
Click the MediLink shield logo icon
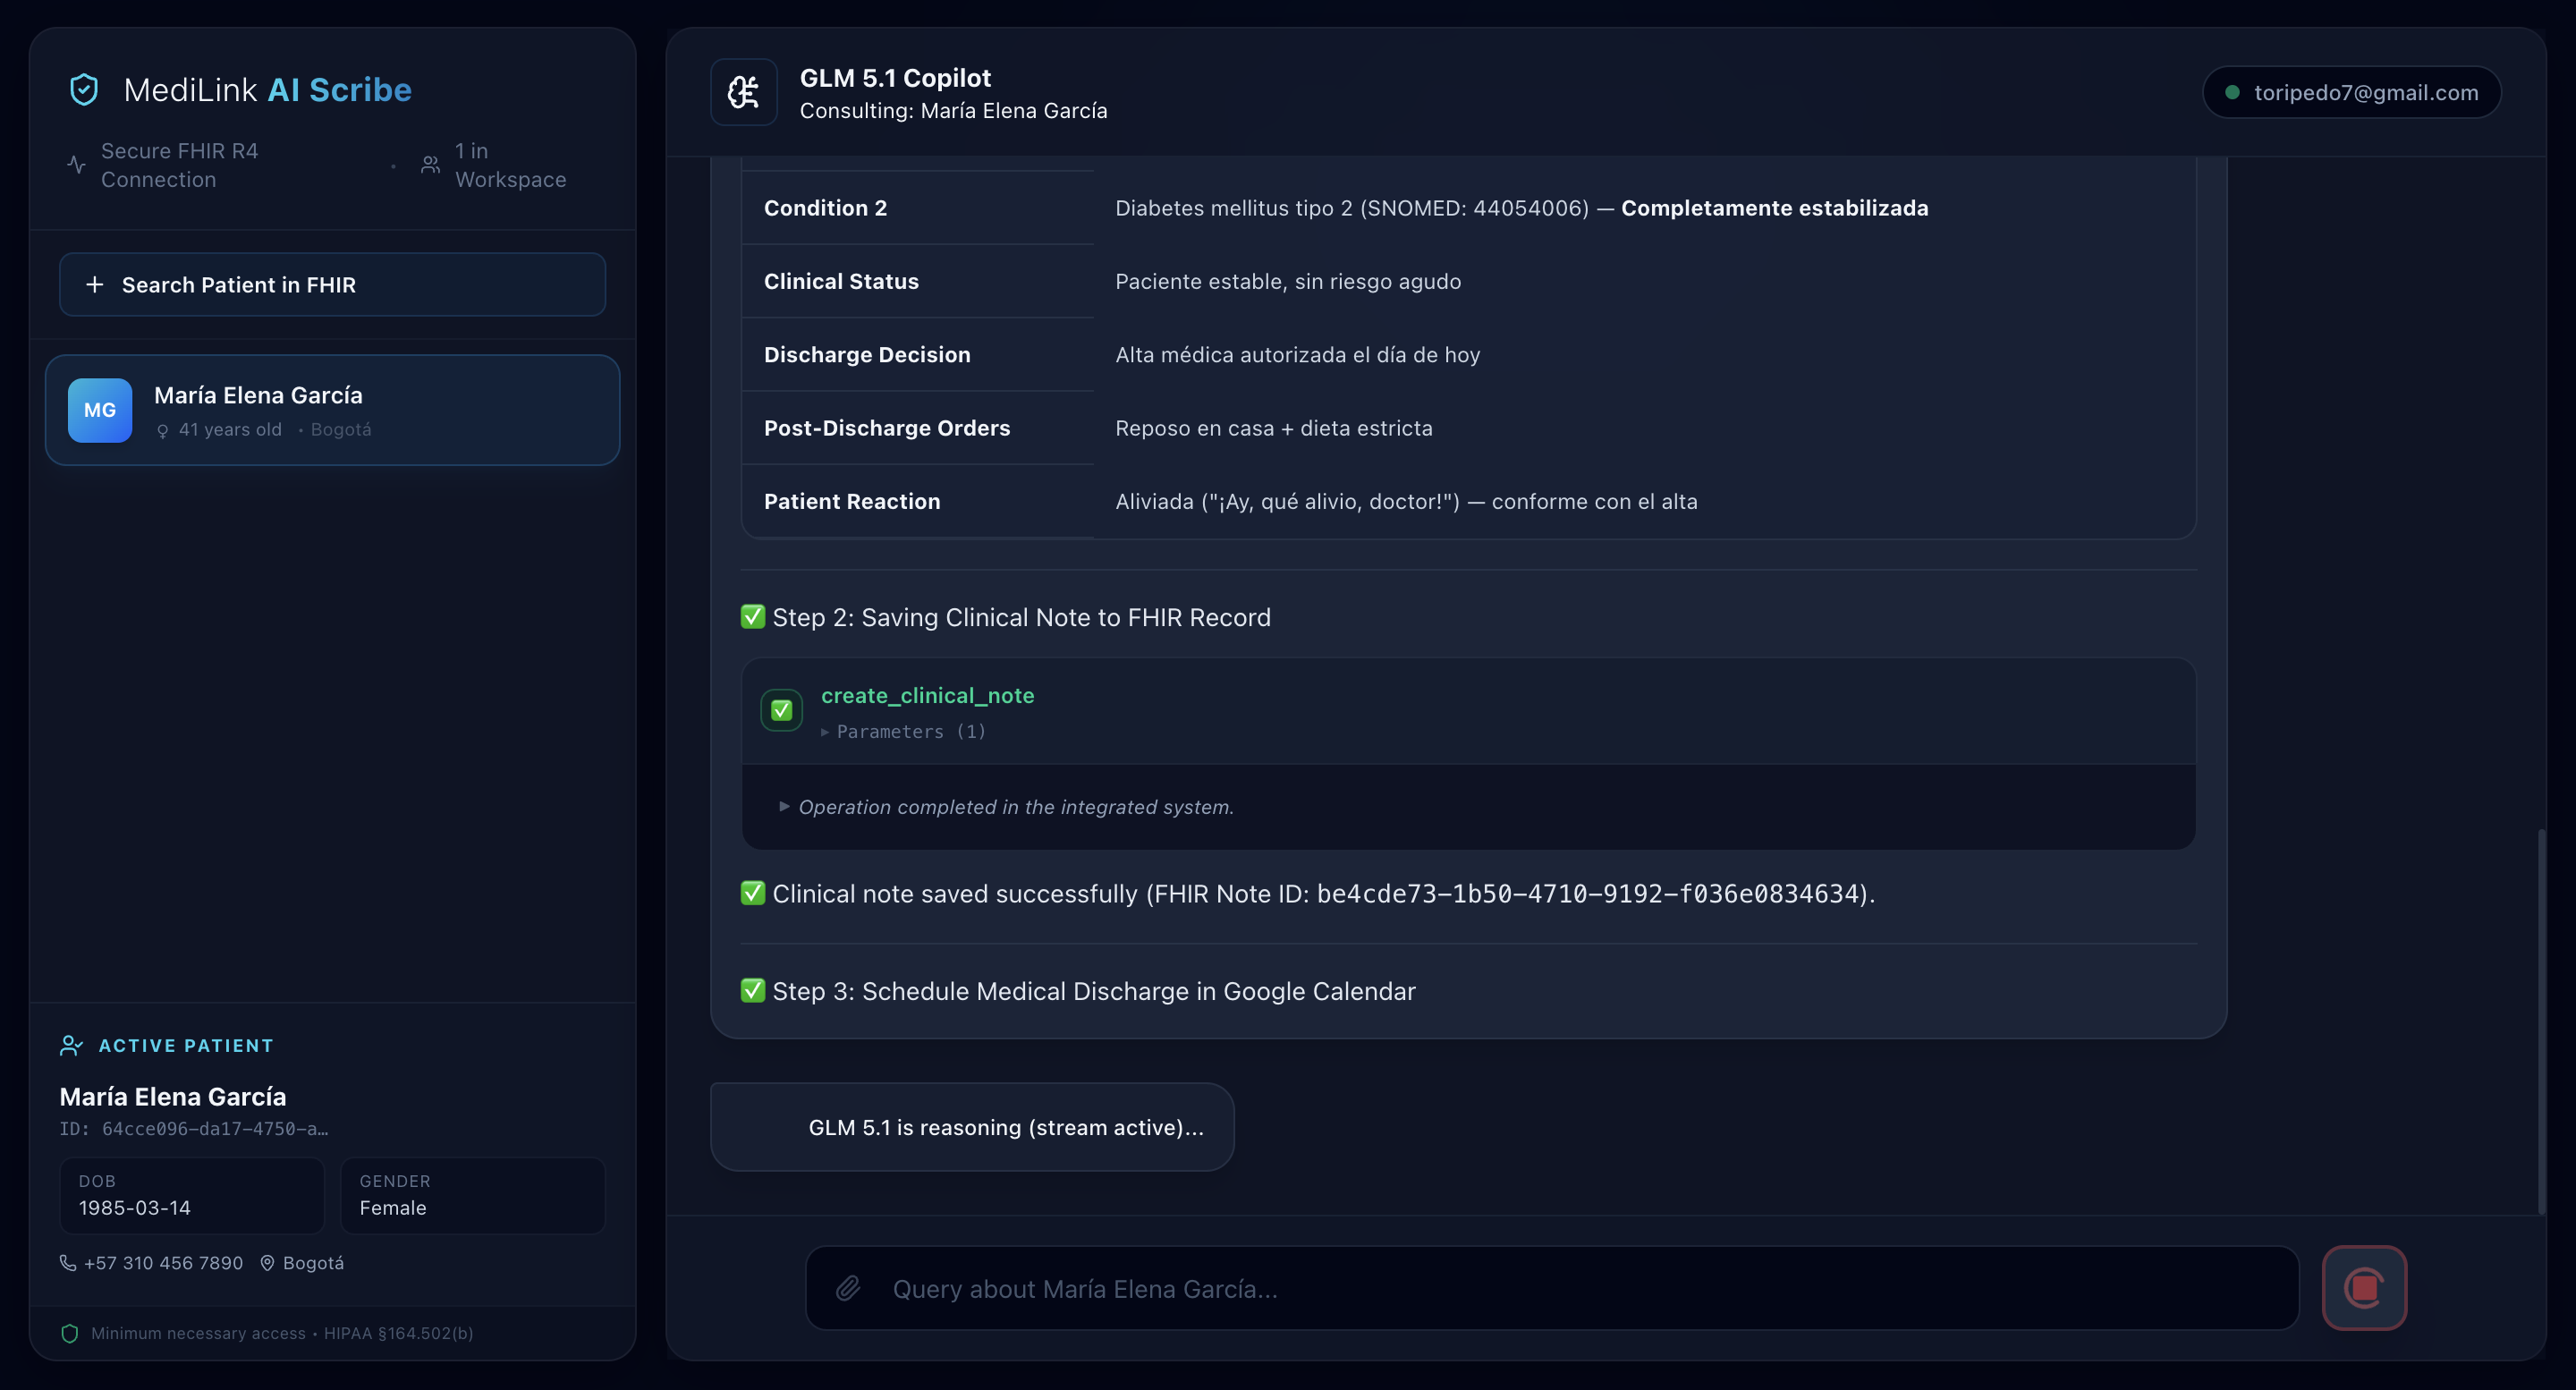pyautogui.click(x=84, y=90)
